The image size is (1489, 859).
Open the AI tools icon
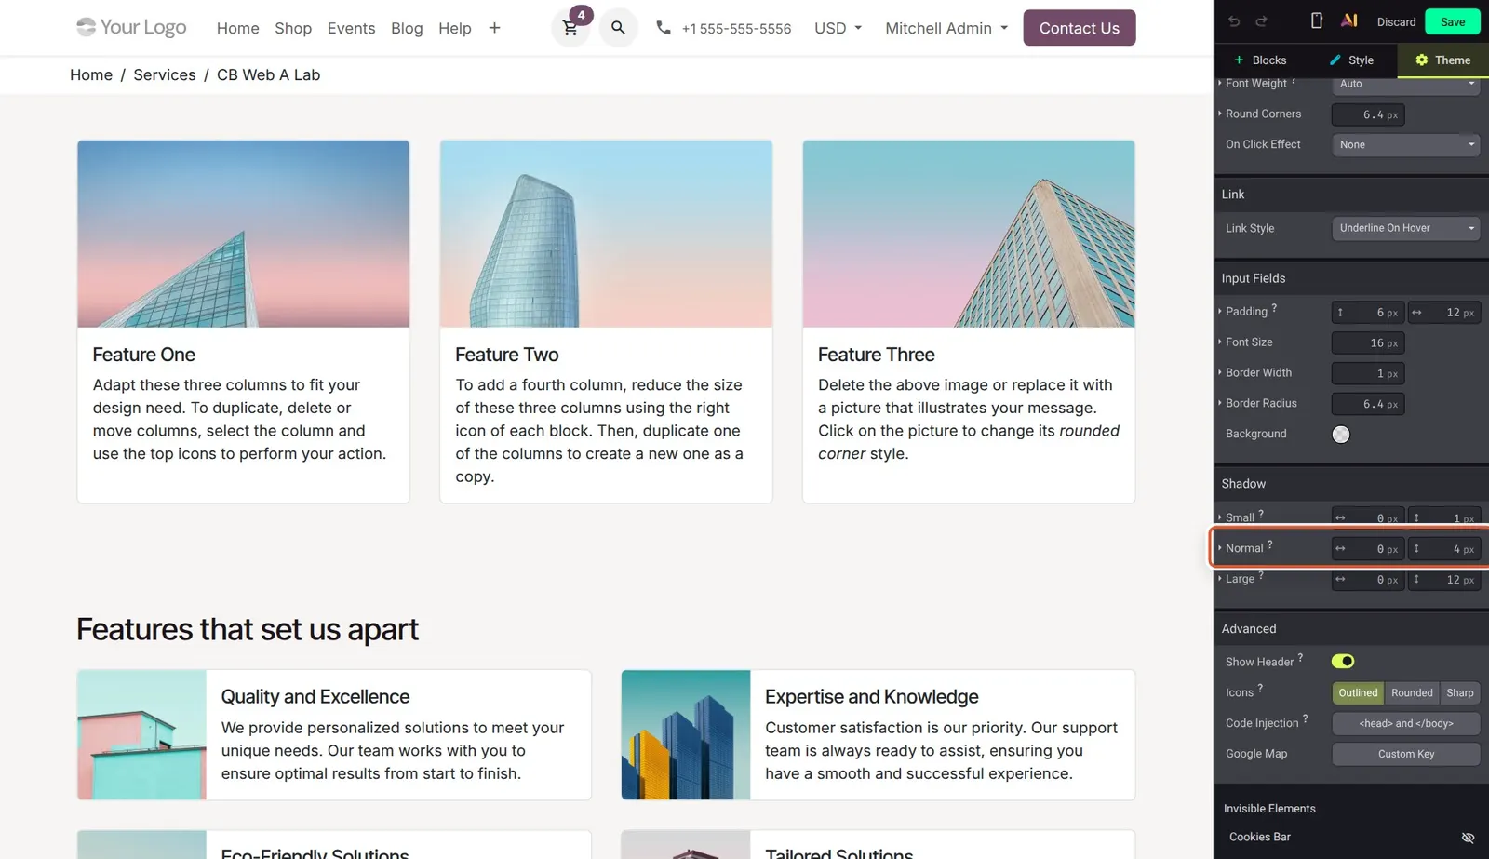(x=1348, y=20)
